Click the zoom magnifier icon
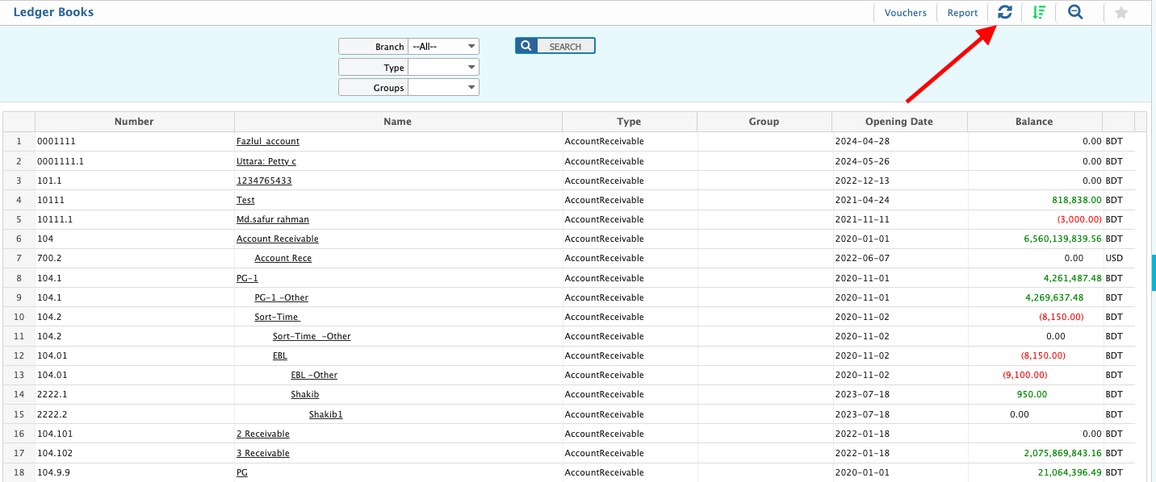This screenshot has width=1156, height=482. point(1075,12)
